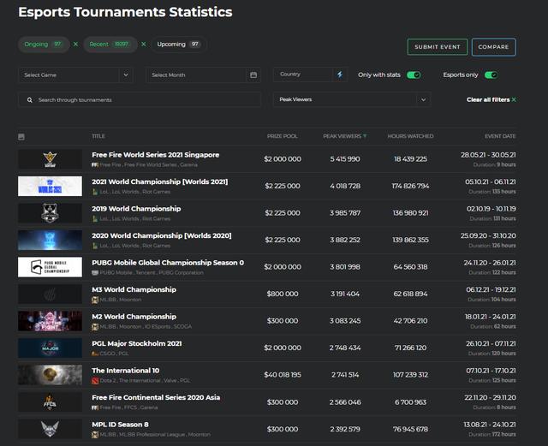Click the CSGO game icon

pyautogui.click(x=95, y=354)
